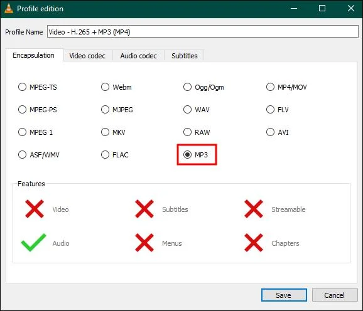Click the red X beside Menus feature
The height and width of the screenshot is (311, 363).
tap(144, 243)
